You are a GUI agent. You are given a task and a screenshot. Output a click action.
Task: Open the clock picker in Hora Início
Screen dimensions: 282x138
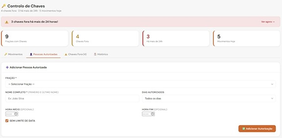pyautogui.click(x=16, y=114)
